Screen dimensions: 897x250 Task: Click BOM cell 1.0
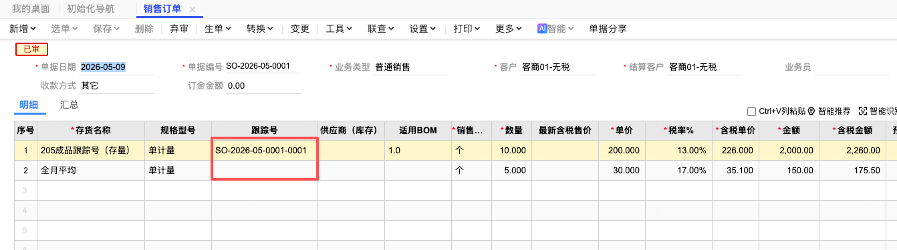coord(418,151)
